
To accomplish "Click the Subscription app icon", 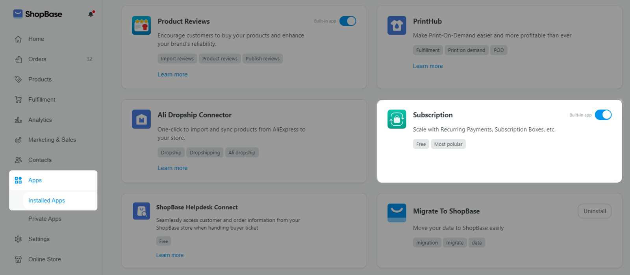I will tap(397, 119).
